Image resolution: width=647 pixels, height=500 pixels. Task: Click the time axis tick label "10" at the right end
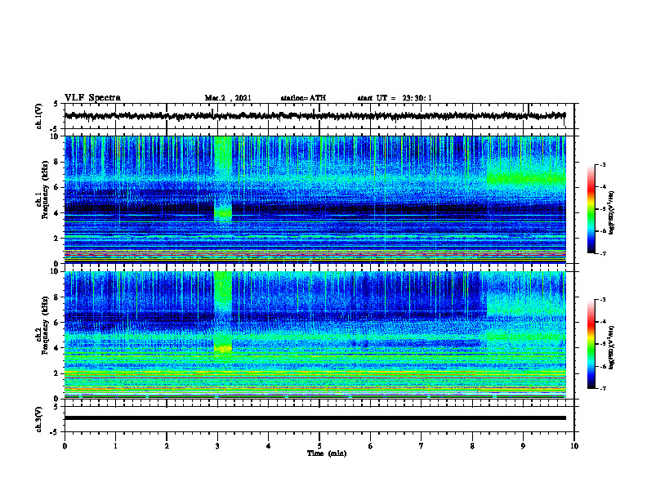574,446
